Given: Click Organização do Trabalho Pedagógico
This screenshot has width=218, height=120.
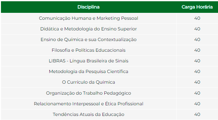Looking at the screenshot, I should 88,93.
